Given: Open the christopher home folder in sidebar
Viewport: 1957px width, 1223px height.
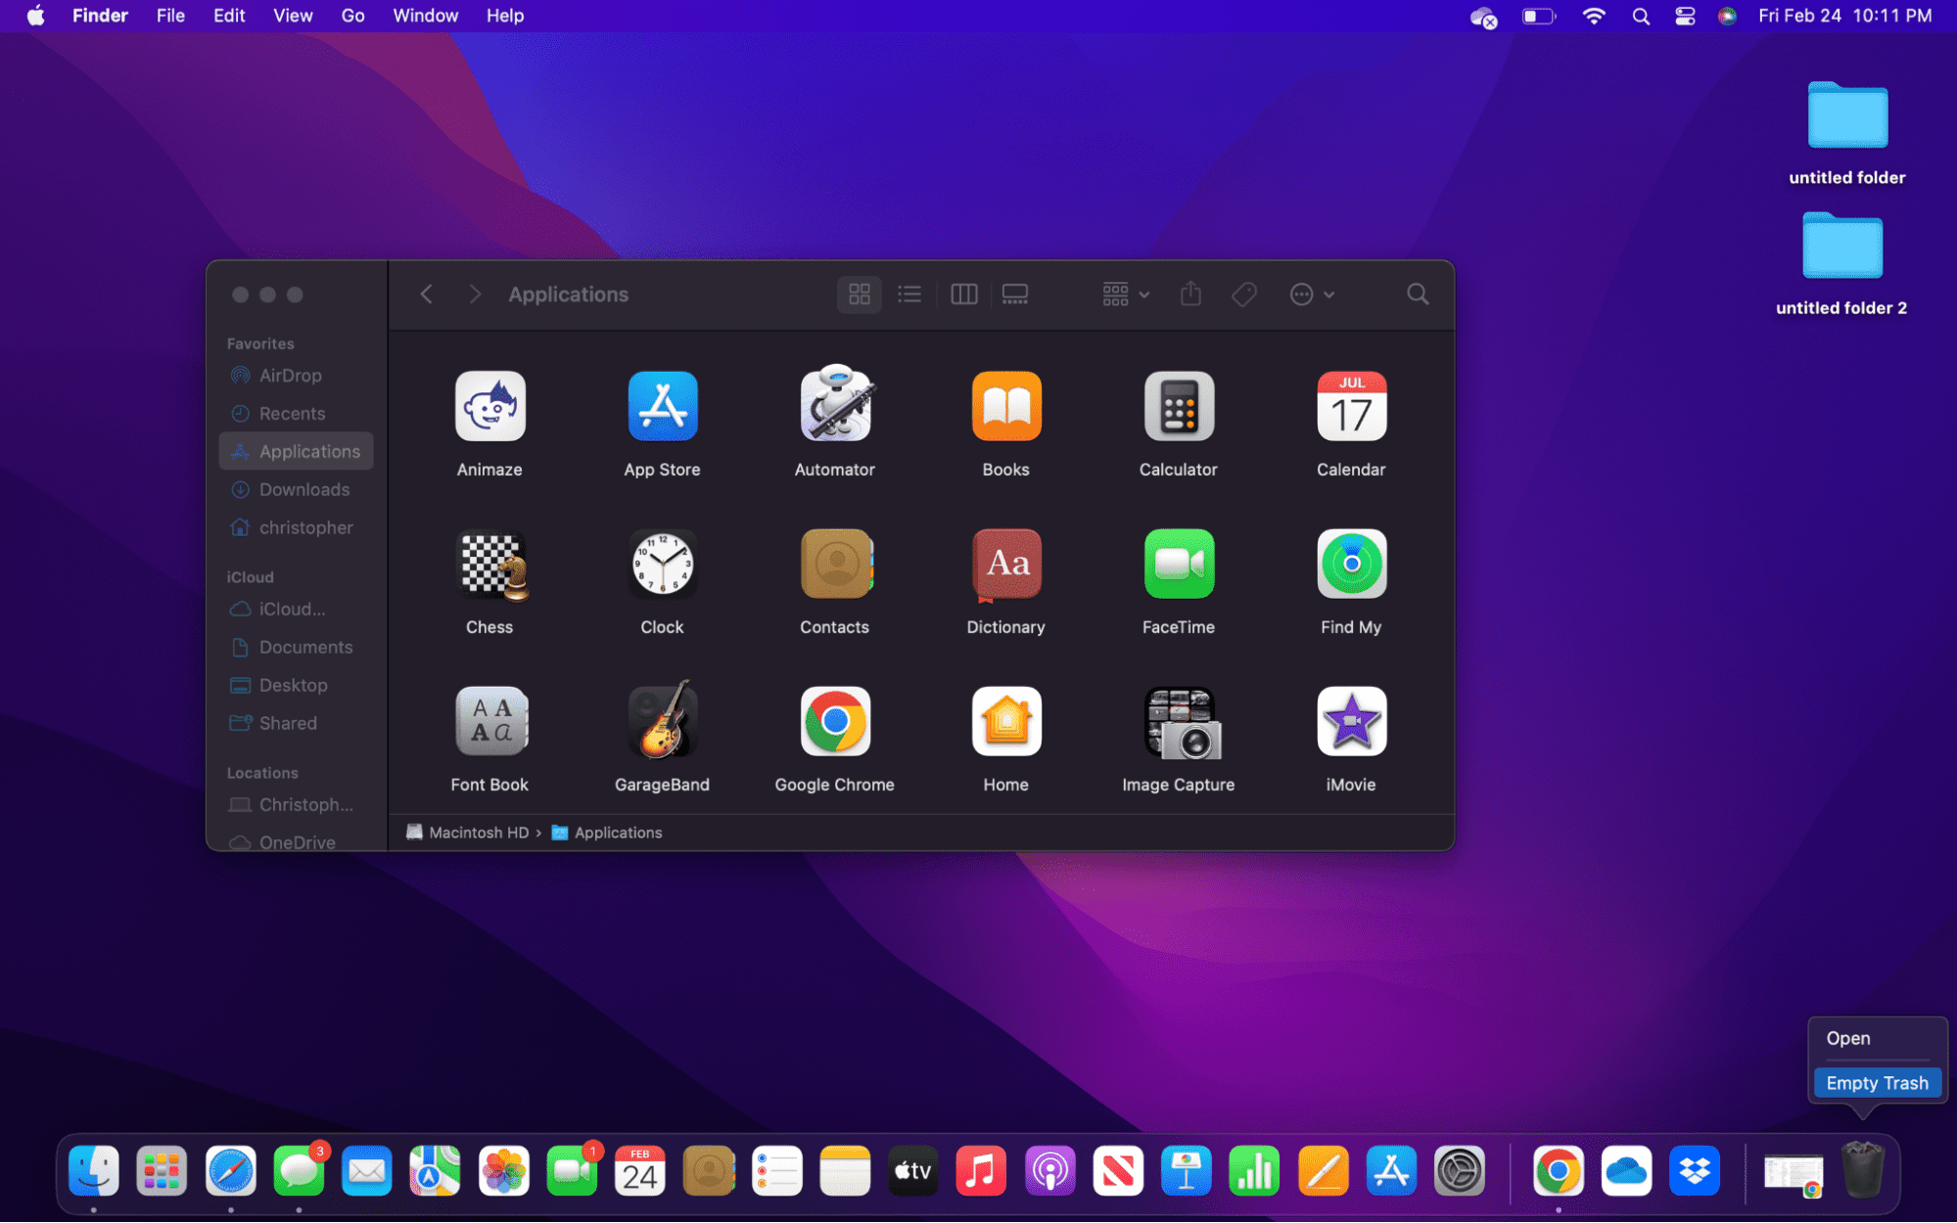Looking at the screenshot, I should tap(296, 528).
